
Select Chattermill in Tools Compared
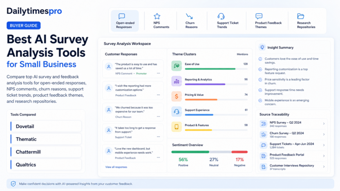(x=46, y=152)
